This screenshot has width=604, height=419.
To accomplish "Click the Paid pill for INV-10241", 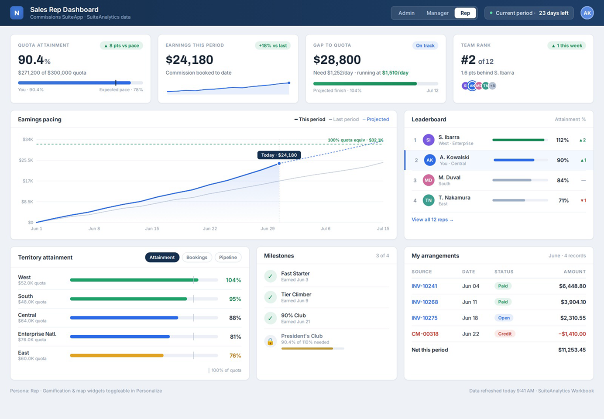I will (x=503, y=286).
